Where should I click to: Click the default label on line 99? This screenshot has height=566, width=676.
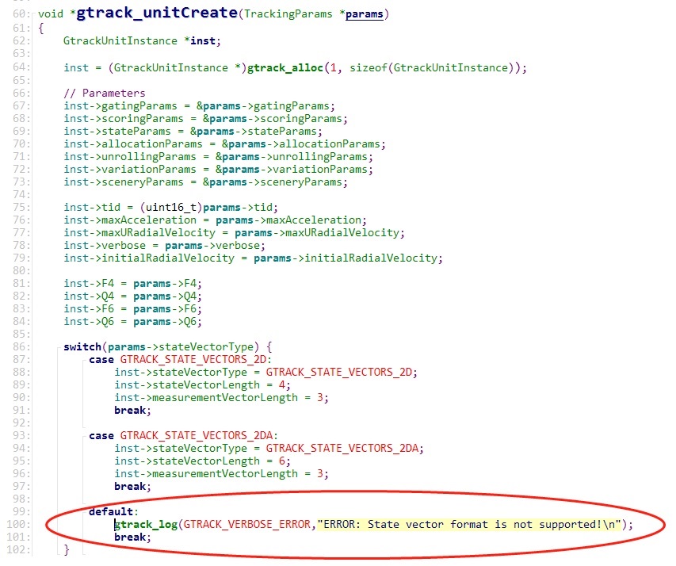[x=111, y=511]
